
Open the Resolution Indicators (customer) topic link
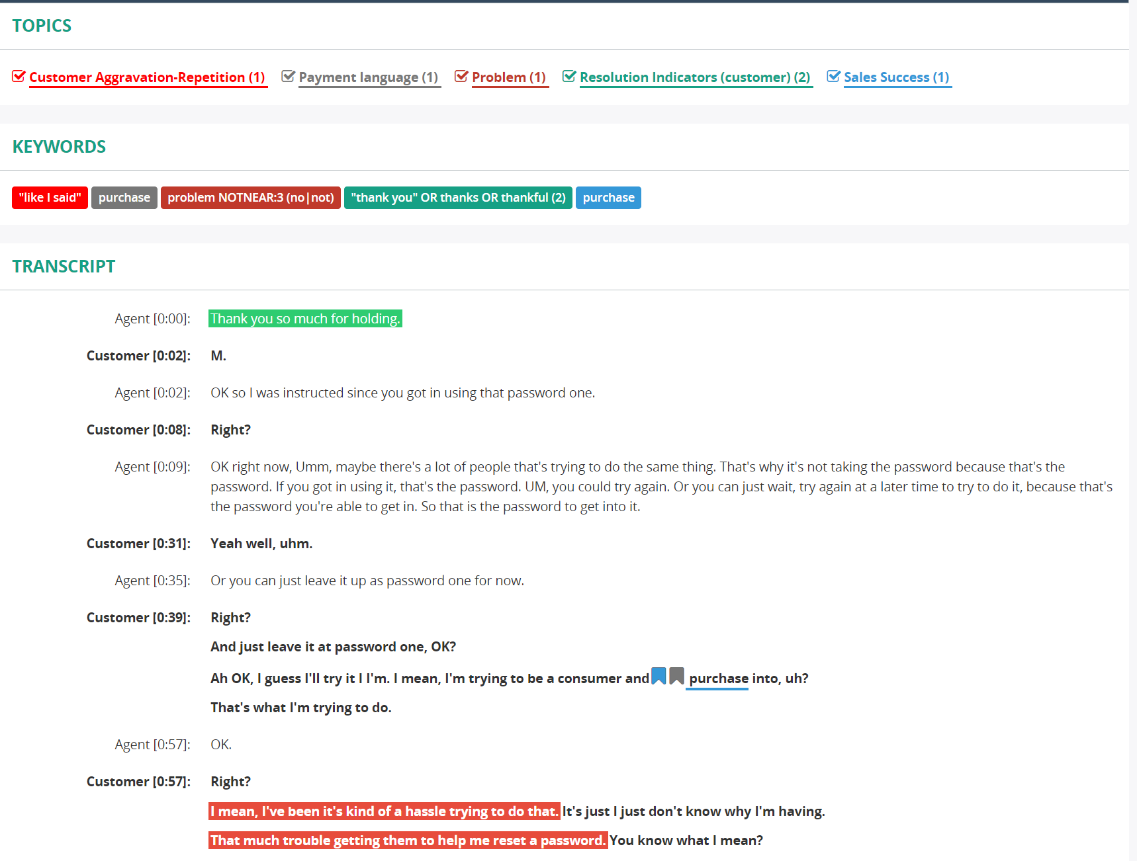[x=695, y=77]
